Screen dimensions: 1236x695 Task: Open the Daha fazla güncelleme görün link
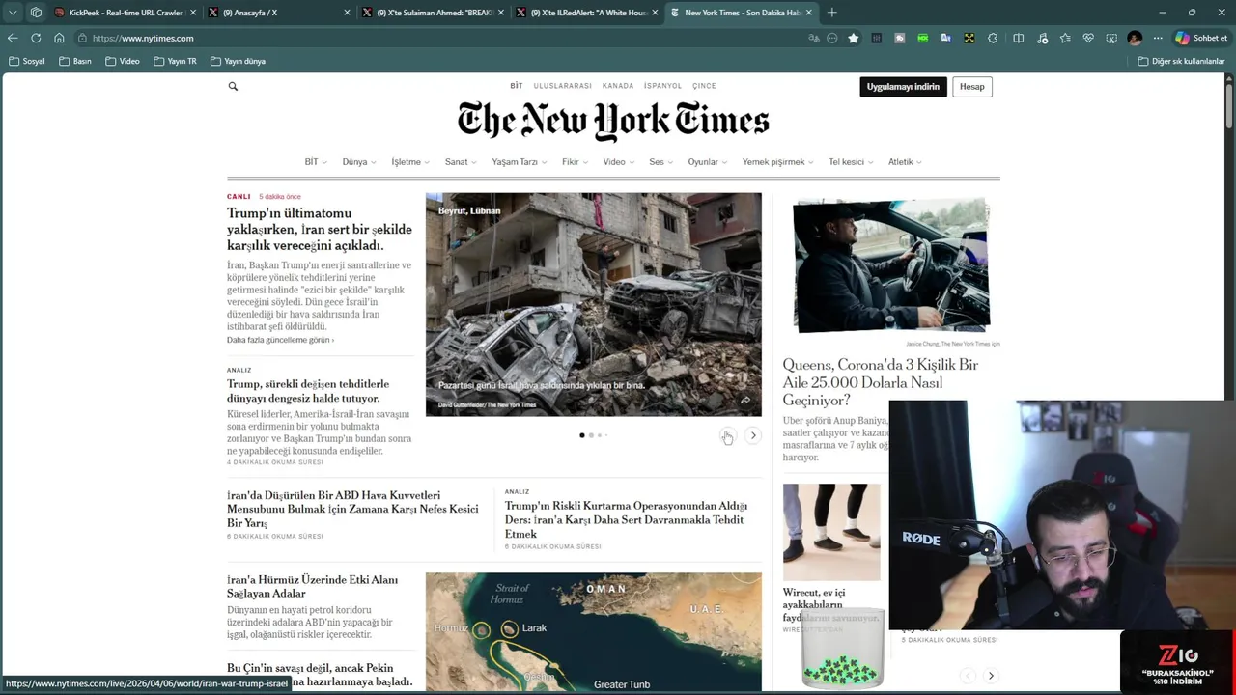280,340
